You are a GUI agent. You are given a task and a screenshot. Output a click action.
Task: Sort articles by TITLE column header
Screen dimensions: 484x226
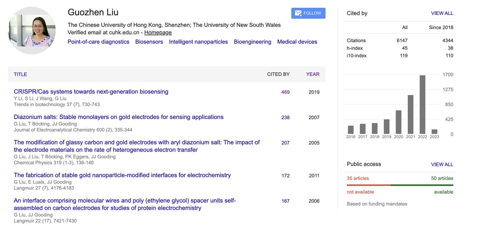pyautogui.click(x=21, y=74)
